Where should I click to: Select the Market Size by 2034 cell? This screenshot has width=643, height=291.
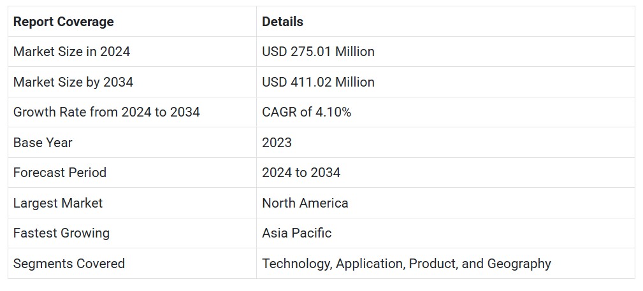click(73, 82)
